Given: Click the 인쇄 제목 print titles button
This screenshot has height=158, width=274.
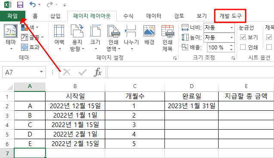Looking at the screenshot, I should tap(167, 38).
